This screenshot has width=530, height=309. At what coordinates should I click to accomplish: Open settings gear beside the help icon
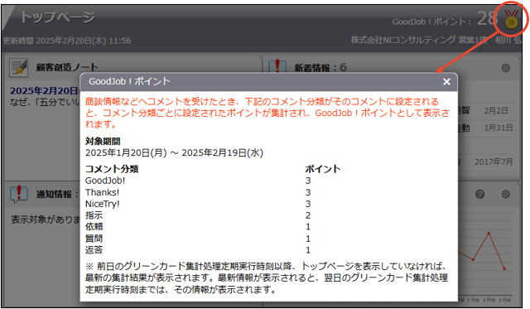pyautogui.click(x=506, y=195)
